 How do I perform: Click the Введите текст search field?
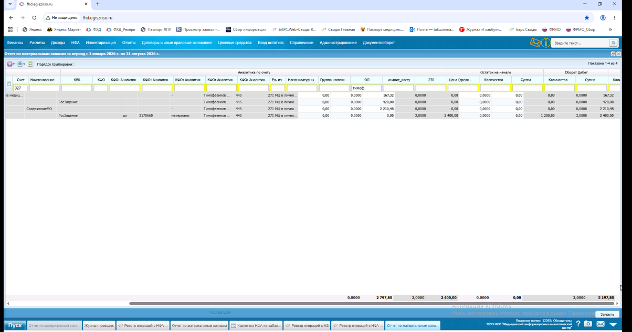click(x=580, y=43)
